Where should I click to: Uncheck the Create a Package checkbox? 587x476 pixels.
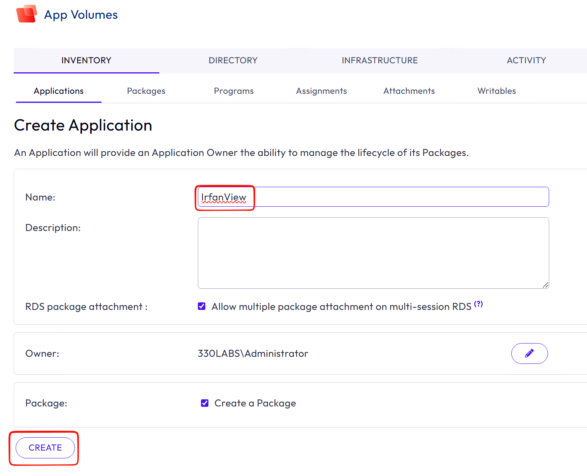[x=205, y=403]
